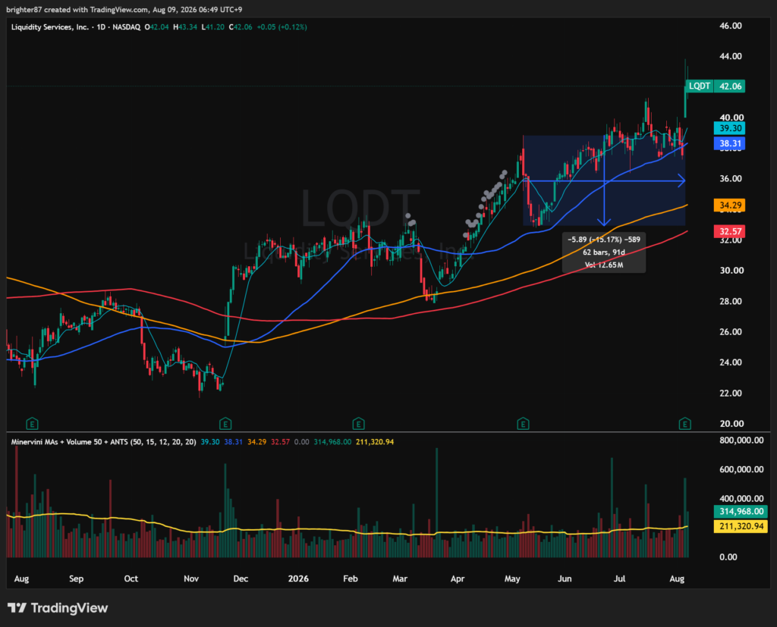
Task: Click the yellow 211,320.94 volume average axis label
Action: (x=741, y=526)
